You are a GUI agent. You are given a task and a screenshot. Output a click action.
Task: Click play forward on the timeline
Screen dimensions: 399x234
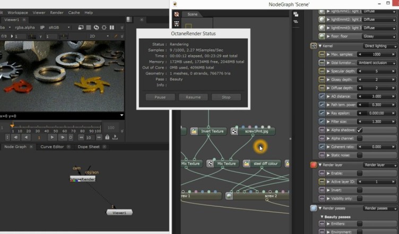pos(52,137)
